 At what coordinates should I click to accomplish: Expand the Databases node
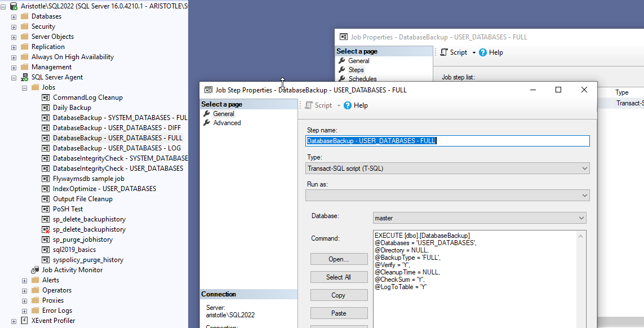pos(14,16)
